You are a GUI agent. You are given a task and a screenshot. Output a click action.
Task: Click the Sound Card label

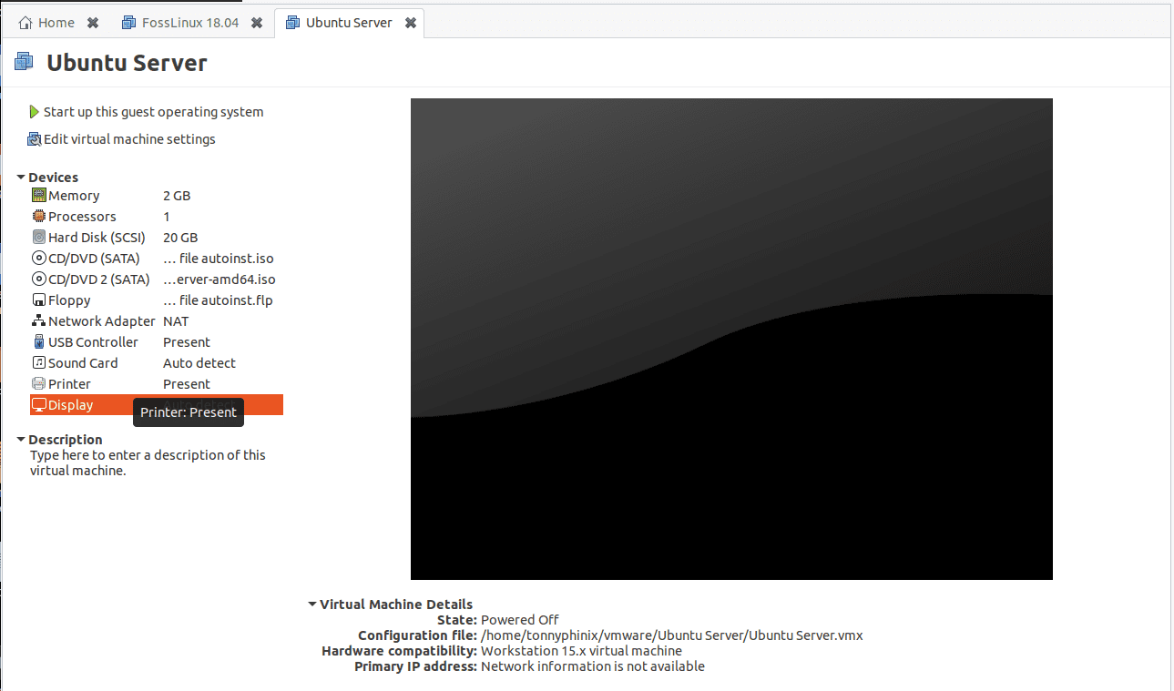point(83,363)
